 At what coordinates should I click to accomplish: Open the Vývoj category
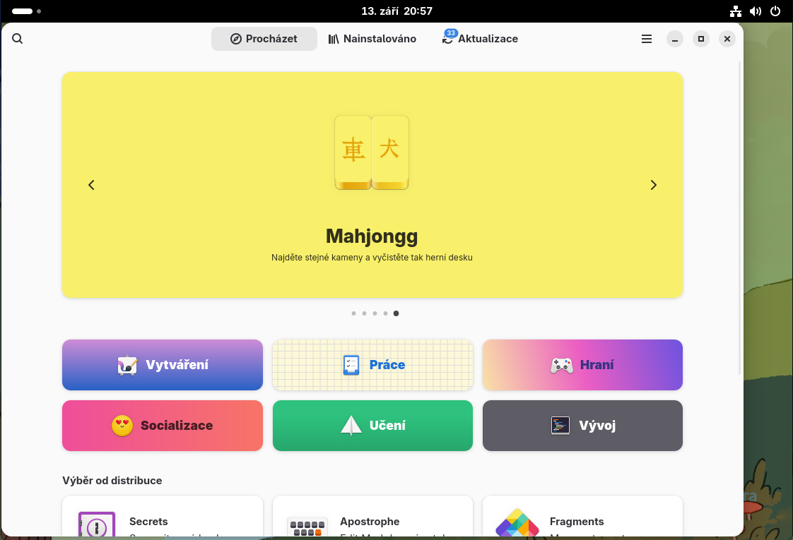click(x=582, y=426)
